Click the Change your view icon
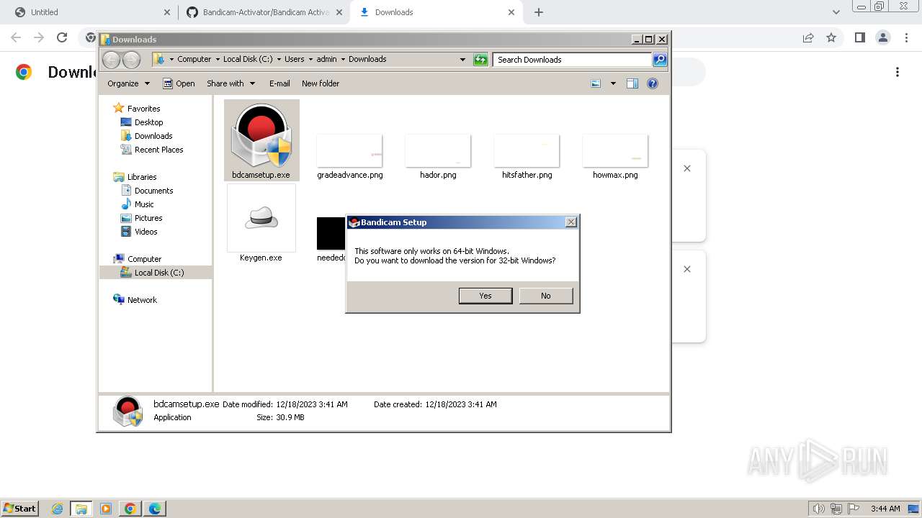Screen dimensions: 922x518 coord(596,83)
